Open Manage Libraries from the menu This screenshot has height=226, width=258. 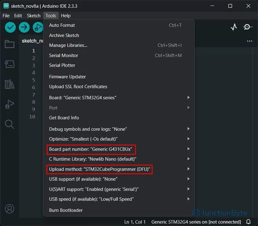pyautogui.click(x=119, y=45)
